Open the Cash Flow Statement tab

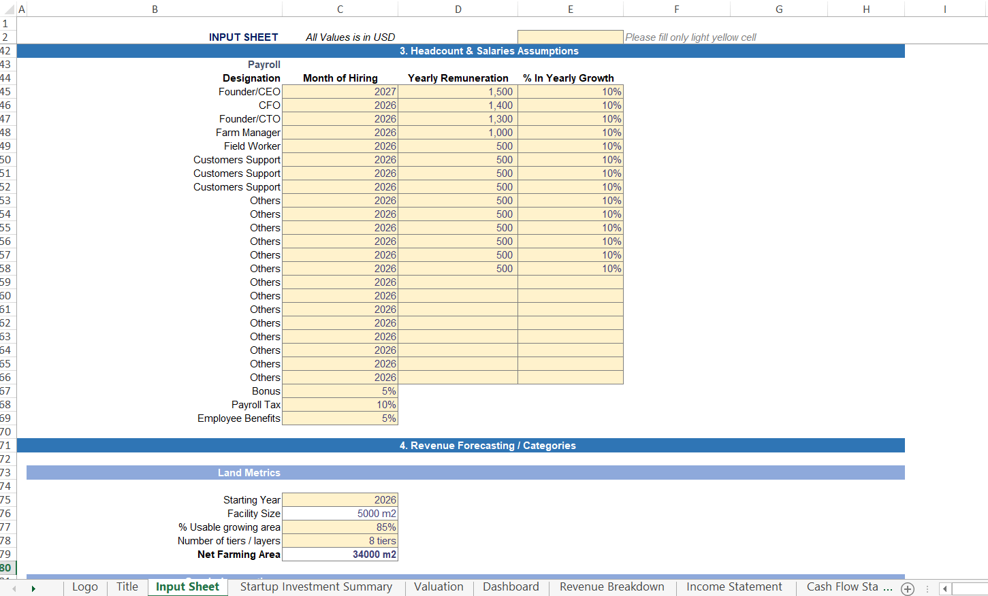click(842, 587)
